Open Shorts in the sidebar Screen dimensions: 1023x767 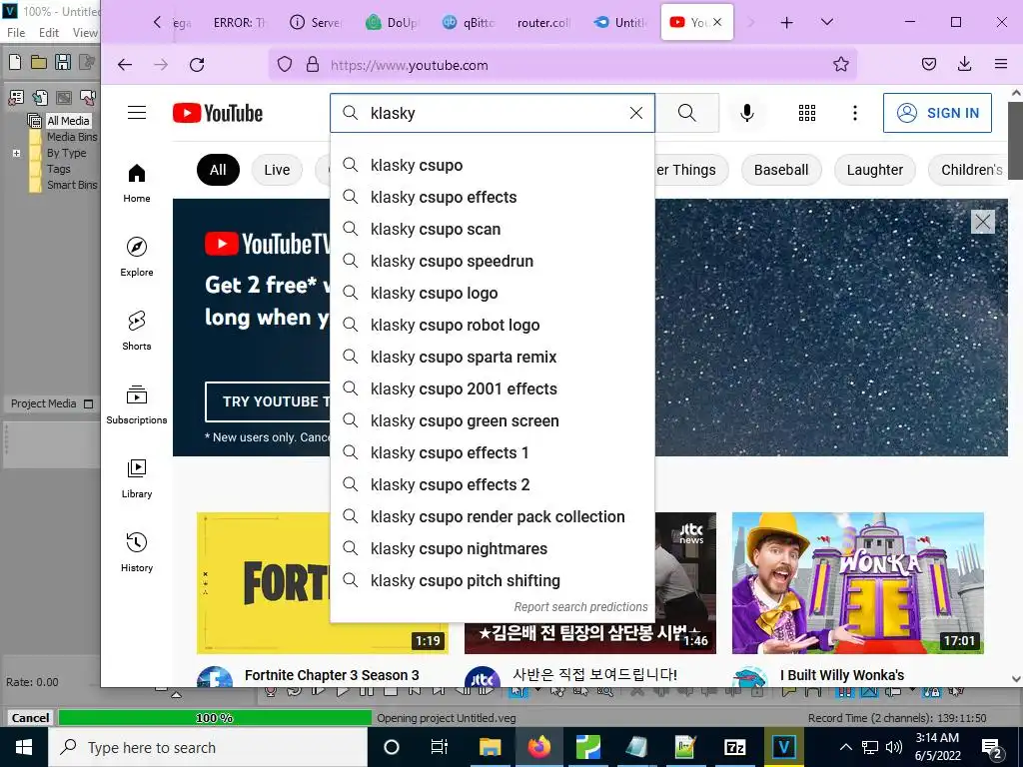136,331
